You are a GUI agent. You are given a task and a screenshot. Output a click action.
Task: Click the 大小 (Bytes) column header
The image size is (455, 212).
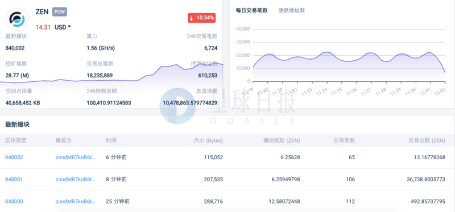click(x=208, y=140)
